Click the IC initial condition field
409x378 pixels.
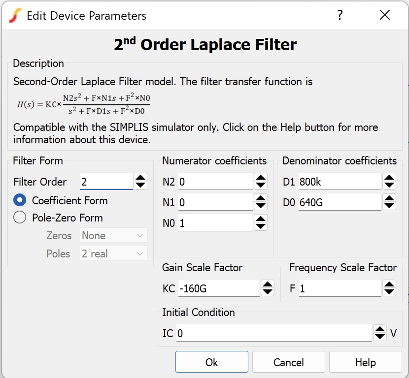pos(274,333)
